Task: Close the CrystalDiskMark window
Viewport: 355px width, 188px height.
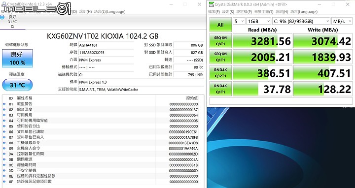Action: 348,4
